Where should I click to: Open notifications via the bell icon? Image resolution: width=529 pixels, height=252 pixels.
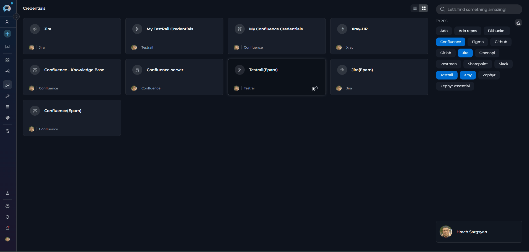click(x=7, y=228)
